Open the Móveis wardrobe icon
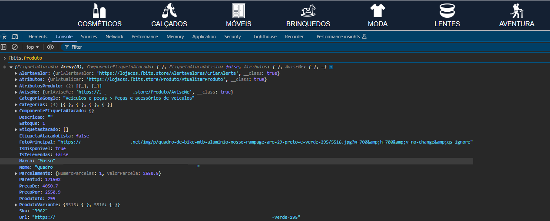Screen dimensions: 550x221 pos(239,11)
